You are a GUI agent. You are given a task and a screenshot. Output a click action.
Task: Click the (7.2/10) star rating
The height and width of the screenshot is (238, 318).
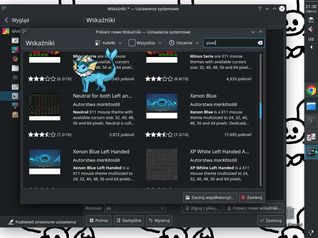50,134
